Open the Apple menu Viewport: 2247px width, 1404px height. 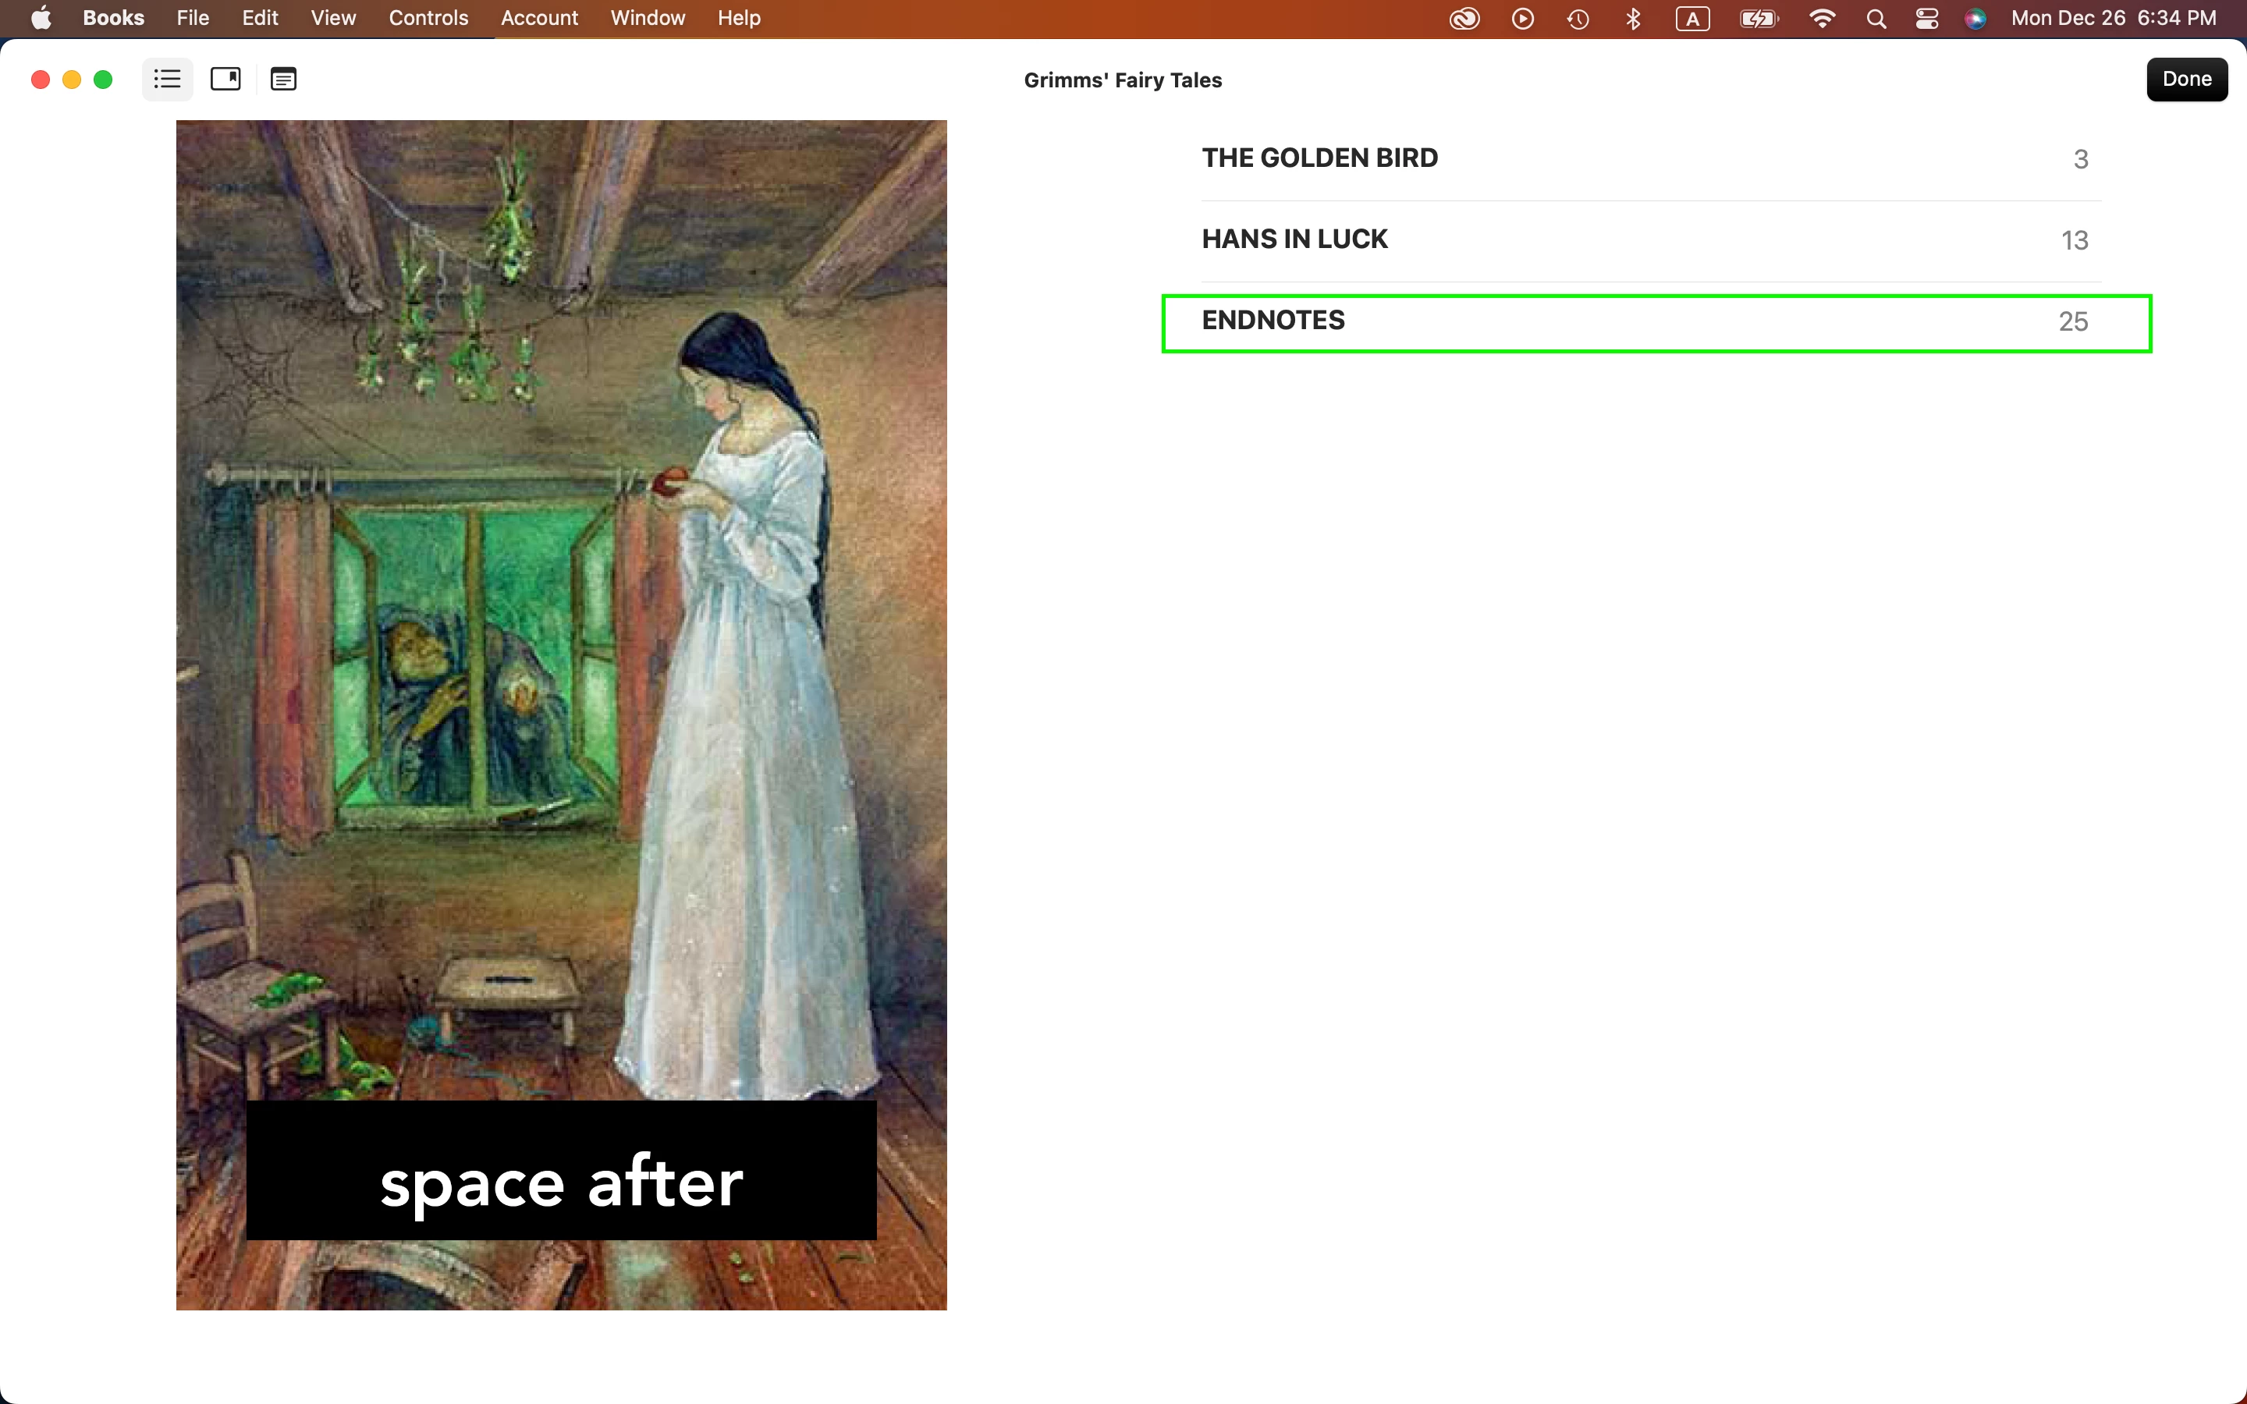tap(41, 18)
